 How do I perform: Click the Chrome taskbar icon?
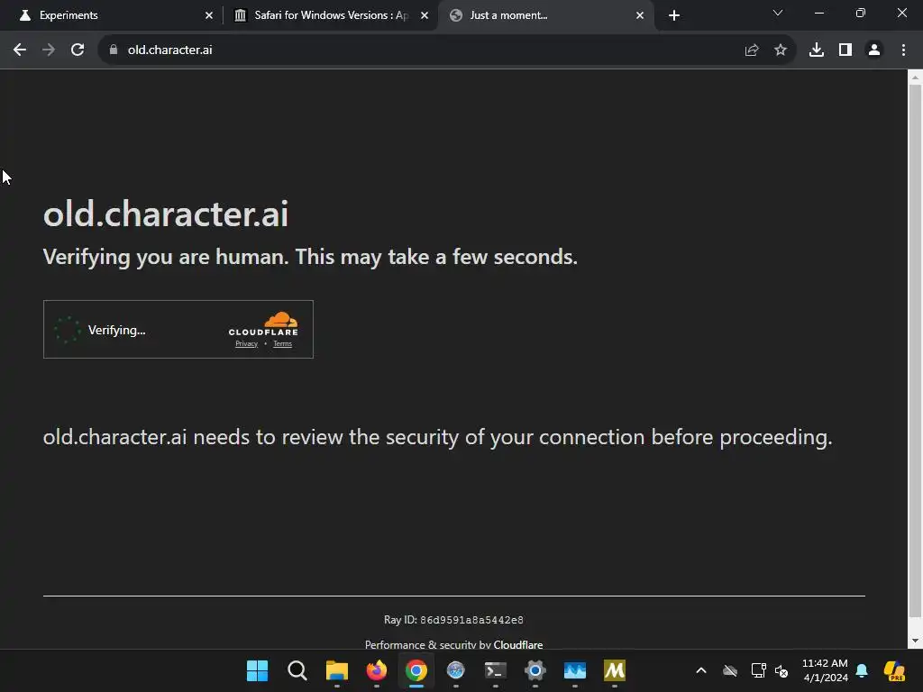pyautogui.click(x=416, y=670)
